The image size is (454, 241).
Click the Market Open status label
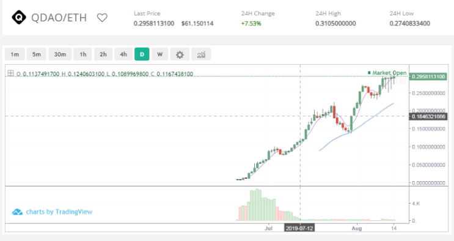pos(387,73)
